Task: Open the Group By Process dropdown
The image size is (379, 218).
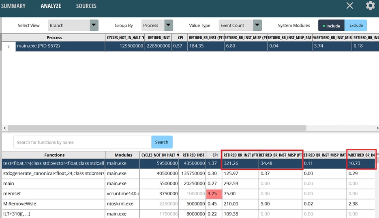Action: click(157, 25)
